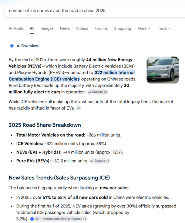
Task: Select the All results tab
Action: pos(32,28)
